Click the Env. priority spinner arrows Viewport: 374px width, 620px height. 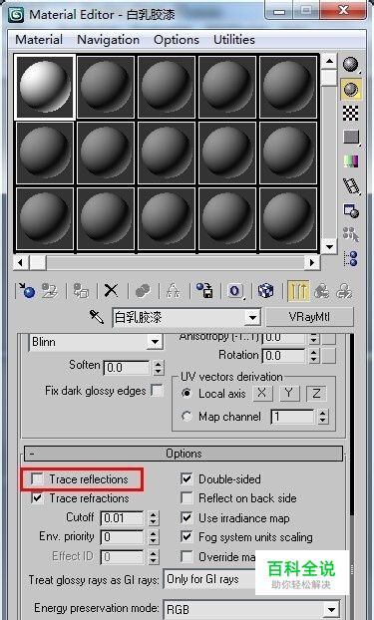click(154, 537)
